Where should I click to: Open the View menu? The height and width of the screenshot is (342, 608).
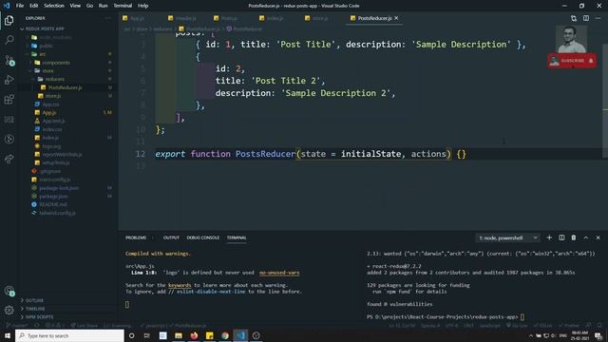75,6
